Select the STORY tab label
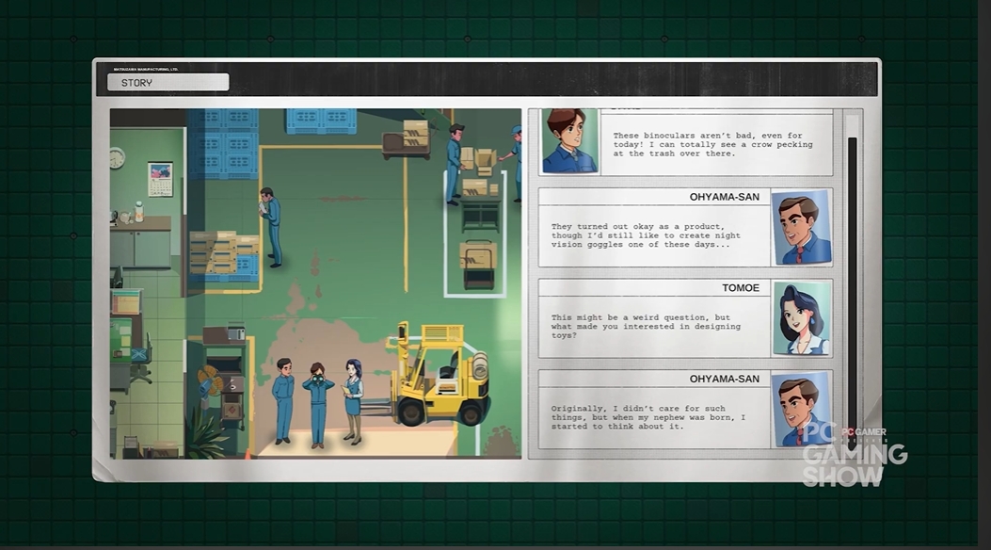The width and height of the screenshot is (991, 550). 136,83
